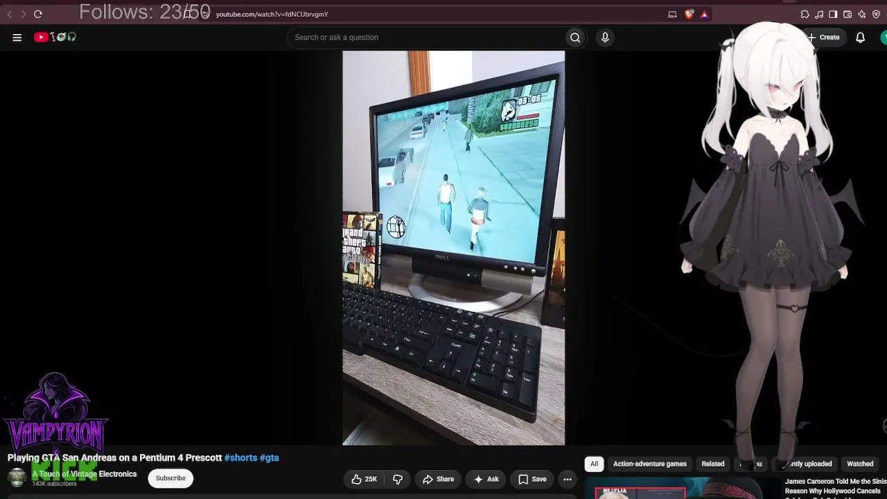887x499 pixels.
Task: Reload the page in the browser
Action: 38,14
